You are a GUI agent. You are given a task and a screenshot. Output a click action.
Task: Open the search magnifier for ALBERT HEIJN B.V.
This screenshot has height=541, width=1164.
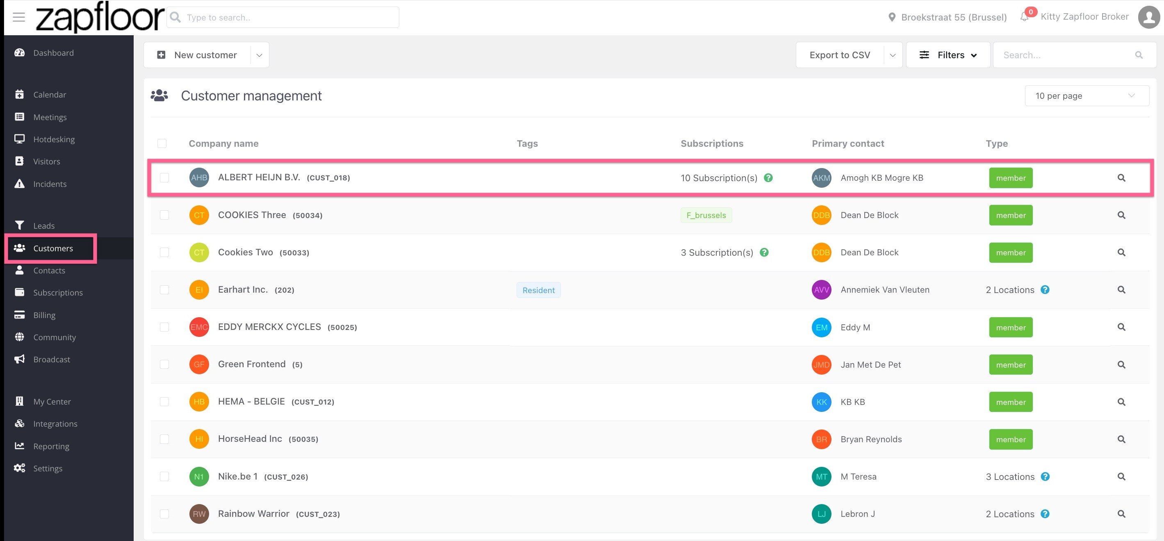click(1121, 177)
